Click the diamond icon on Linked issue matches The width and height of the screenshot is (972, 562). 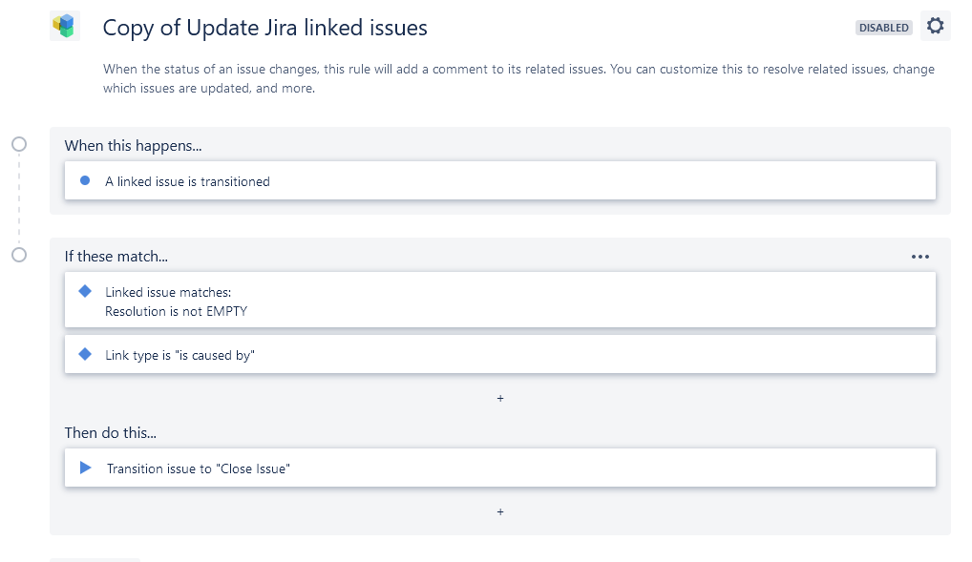84,291
